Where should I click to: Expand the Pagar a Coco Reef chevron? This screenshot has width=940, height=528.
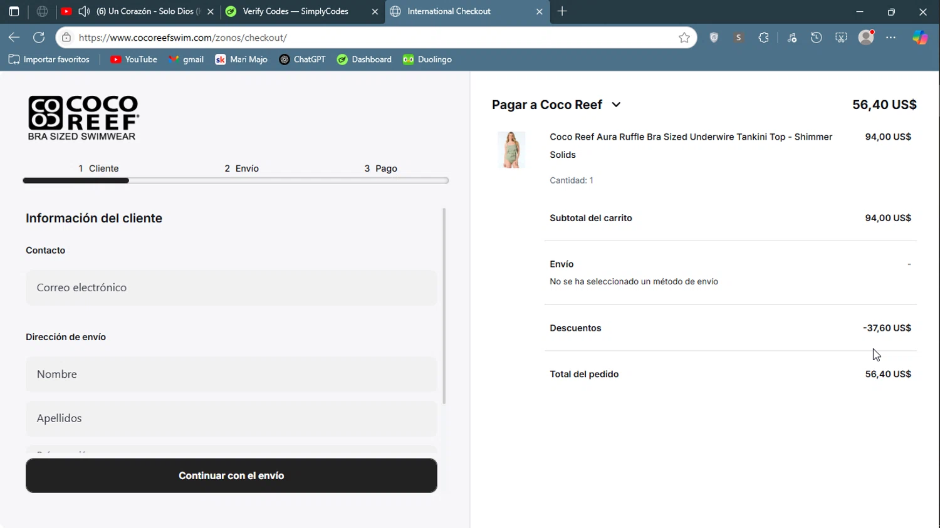(616, 105)
